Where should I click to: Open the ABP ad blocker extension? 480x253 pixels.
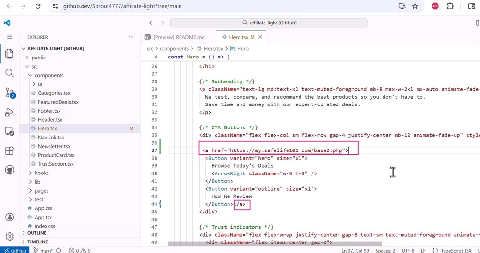click(435, 6)
